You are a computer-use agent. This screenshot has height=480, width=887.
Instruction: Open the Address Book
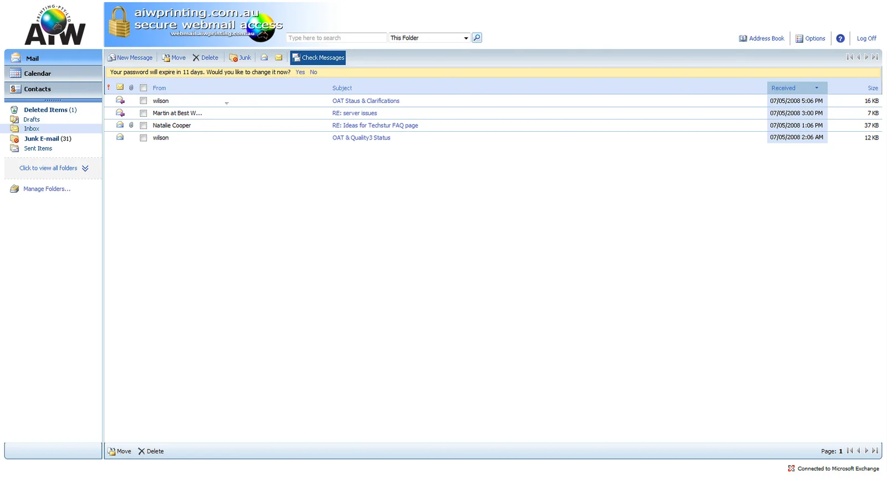[x=762, y=38]
